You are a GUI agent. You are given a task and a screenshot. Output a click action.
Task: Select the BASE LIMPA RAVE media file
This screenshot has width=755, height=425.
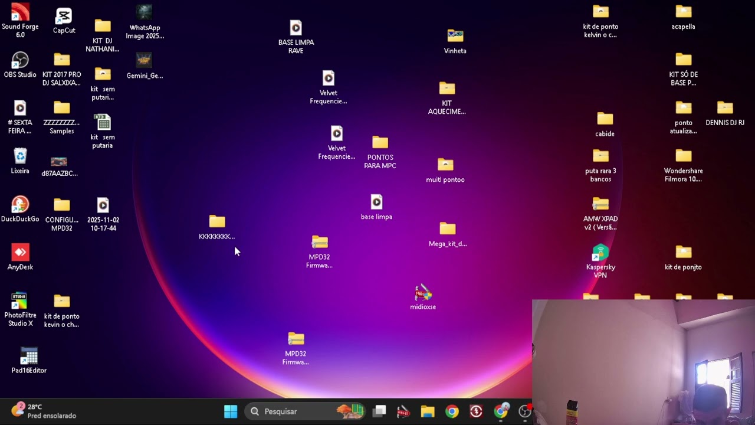(x=296, y=37)
